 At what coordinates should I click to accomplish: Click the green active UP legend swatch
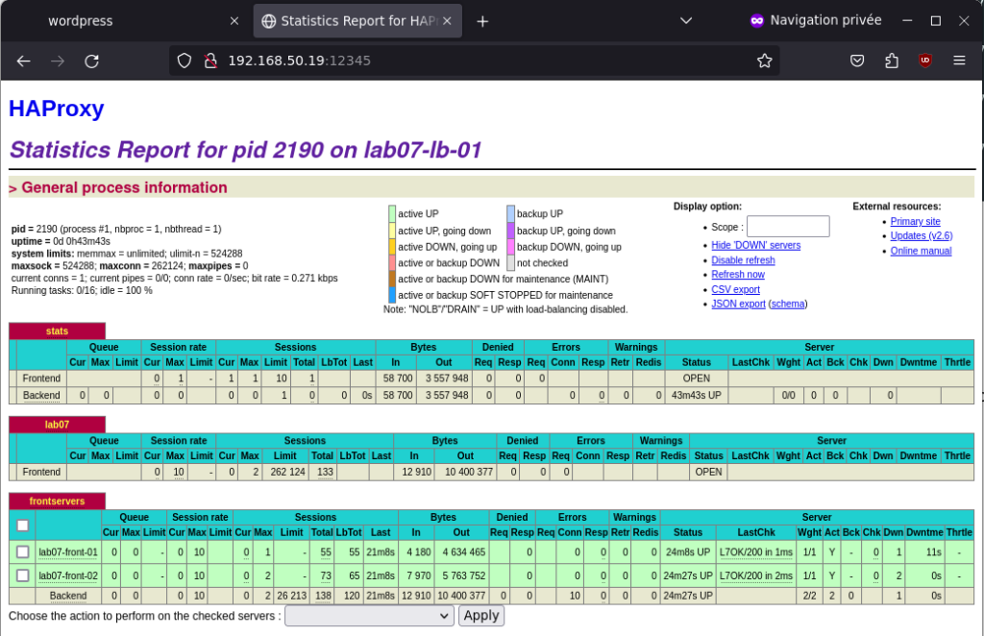[x=392, y=214]
